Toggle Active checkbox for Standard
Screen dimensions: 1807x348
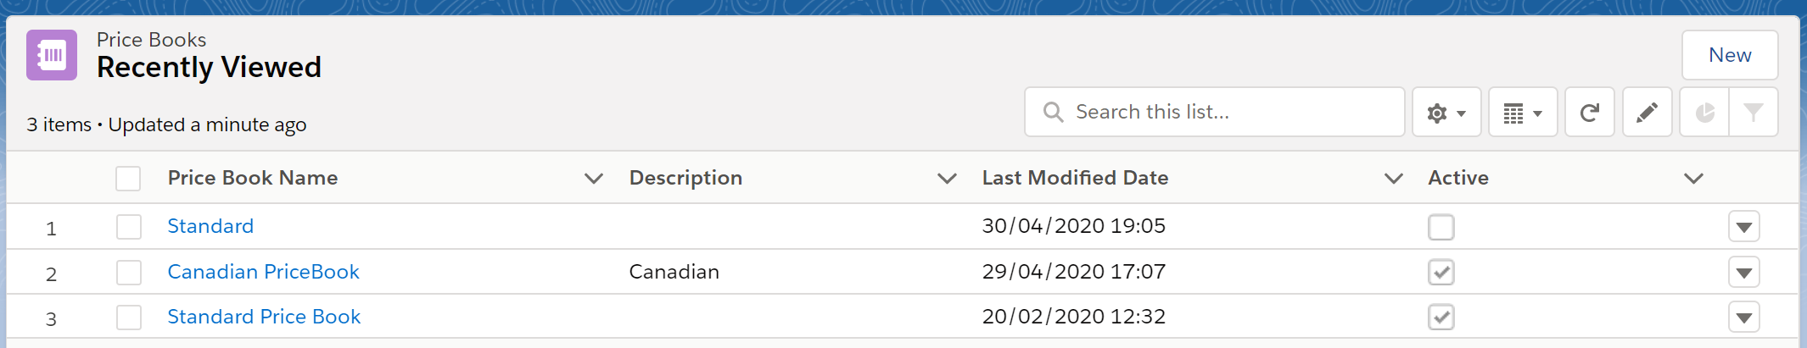[1441, 227]
